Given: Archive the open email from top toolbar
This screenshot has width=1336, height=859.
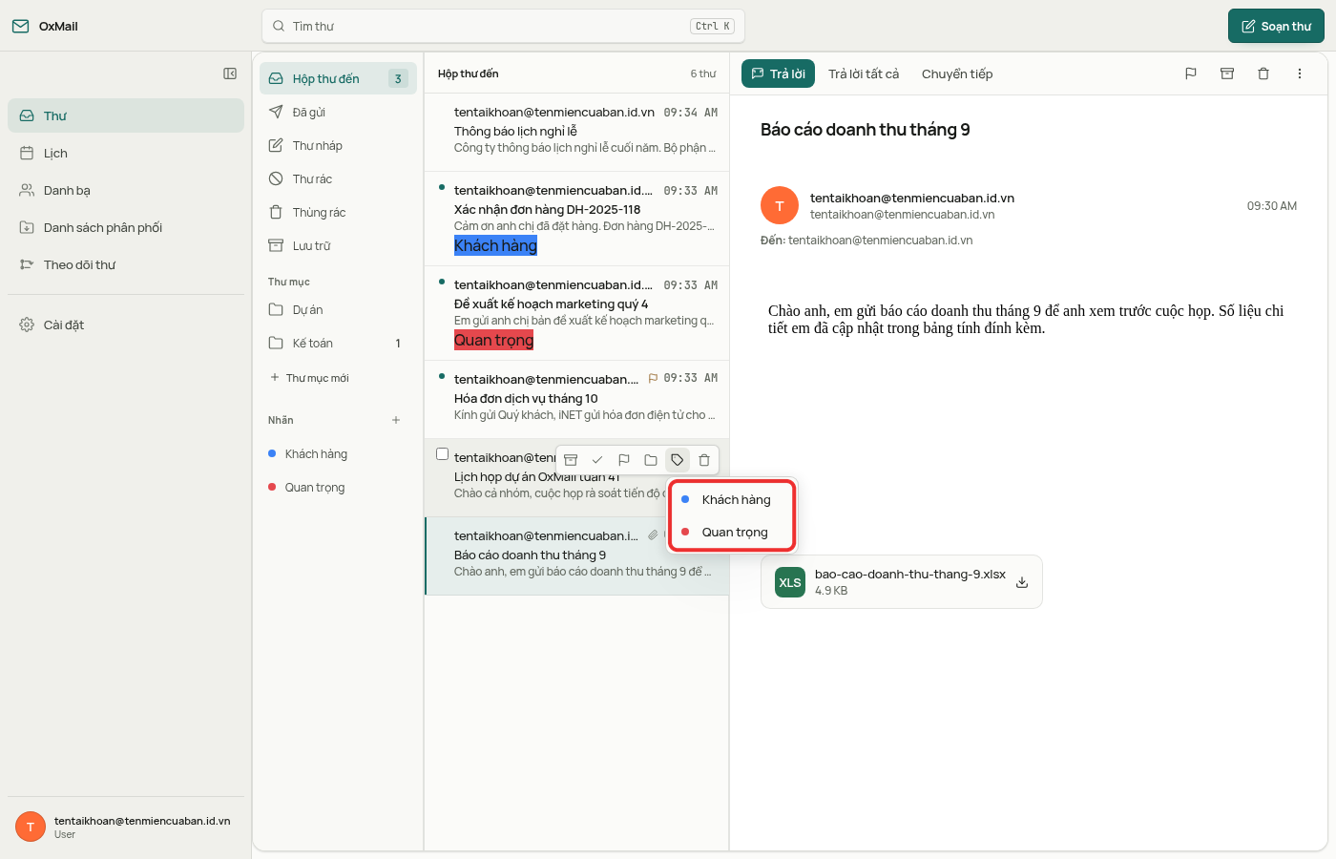Looking at the screenshot, I should coord(1227,73).
